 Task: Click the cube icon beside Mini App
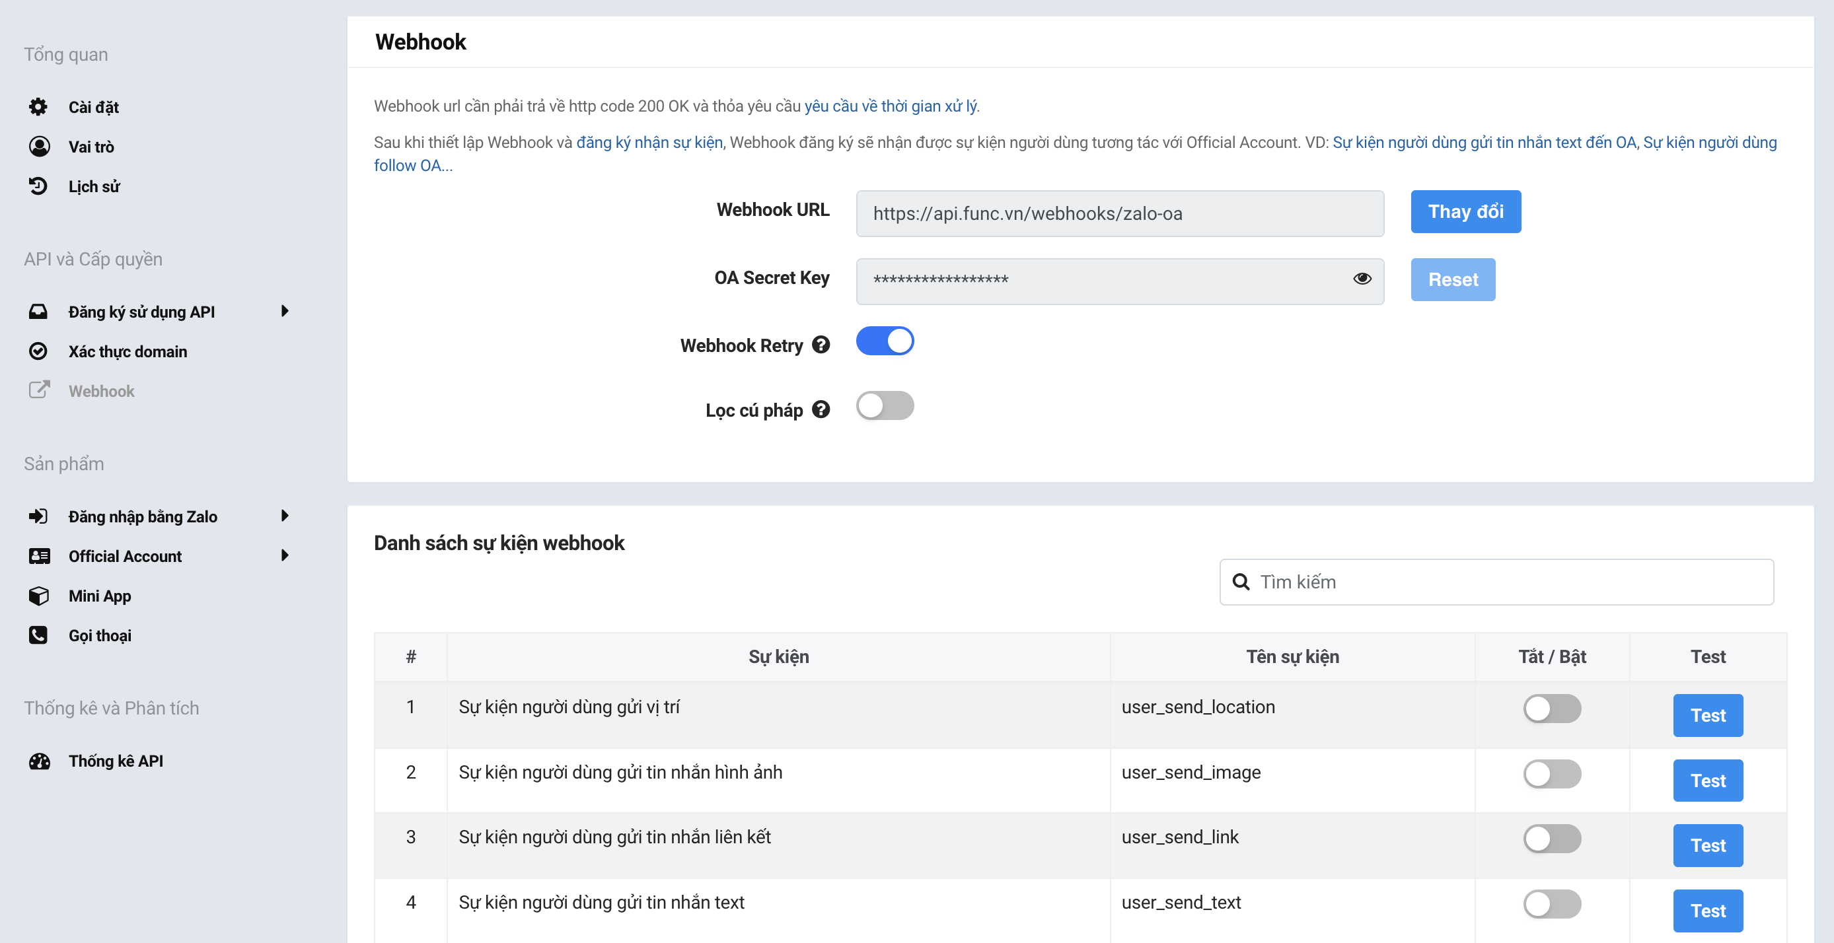(x=38, y=596)
